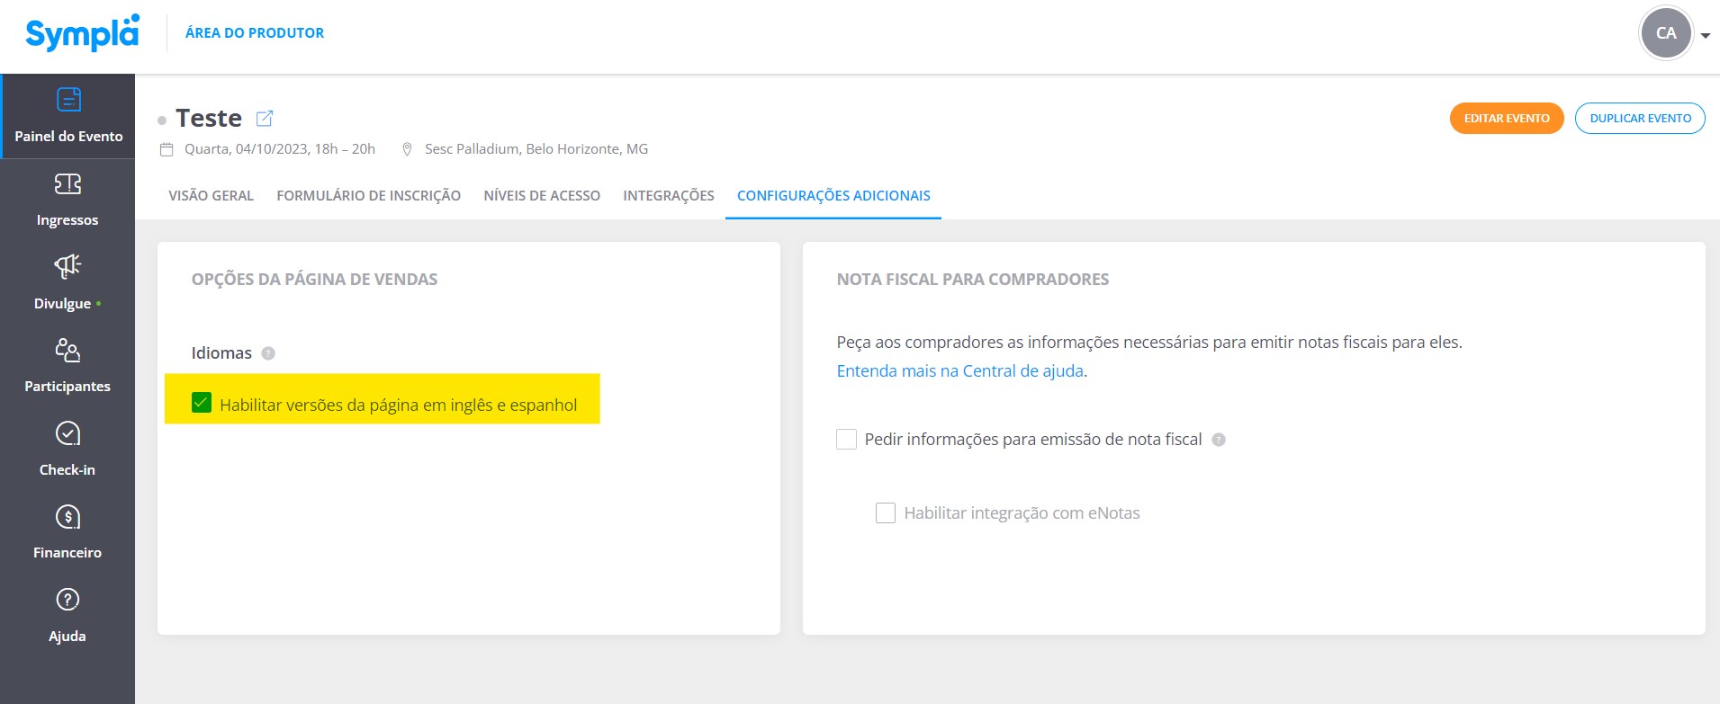Switch to Formulário de Inscrição tab

click(x=369, y=196)
